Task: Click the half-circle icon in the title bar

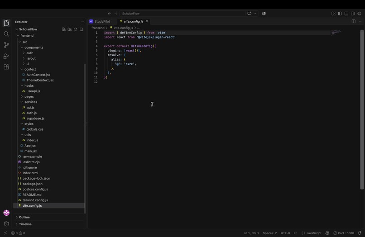Action: pyautogui.click(x=264, y=14)
